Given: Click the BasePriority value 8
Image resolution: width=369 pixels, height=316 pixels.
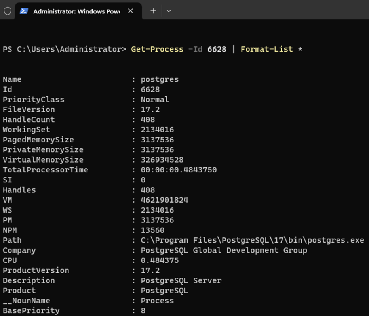Looking at the screenshot, I should click(x=143, y=310).
